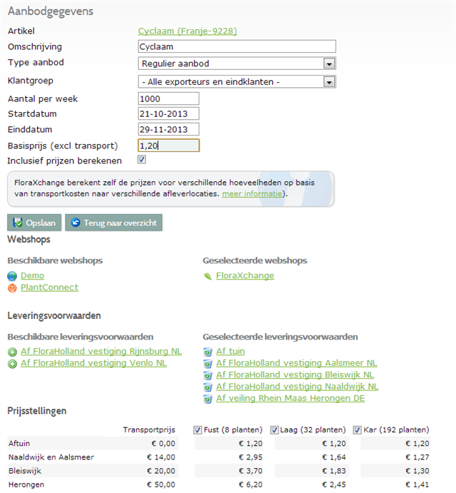Screen dimensions: 456x493
Task: Toggle Inclusief prijzen berekenen checkbox
Action: [142, 161]
